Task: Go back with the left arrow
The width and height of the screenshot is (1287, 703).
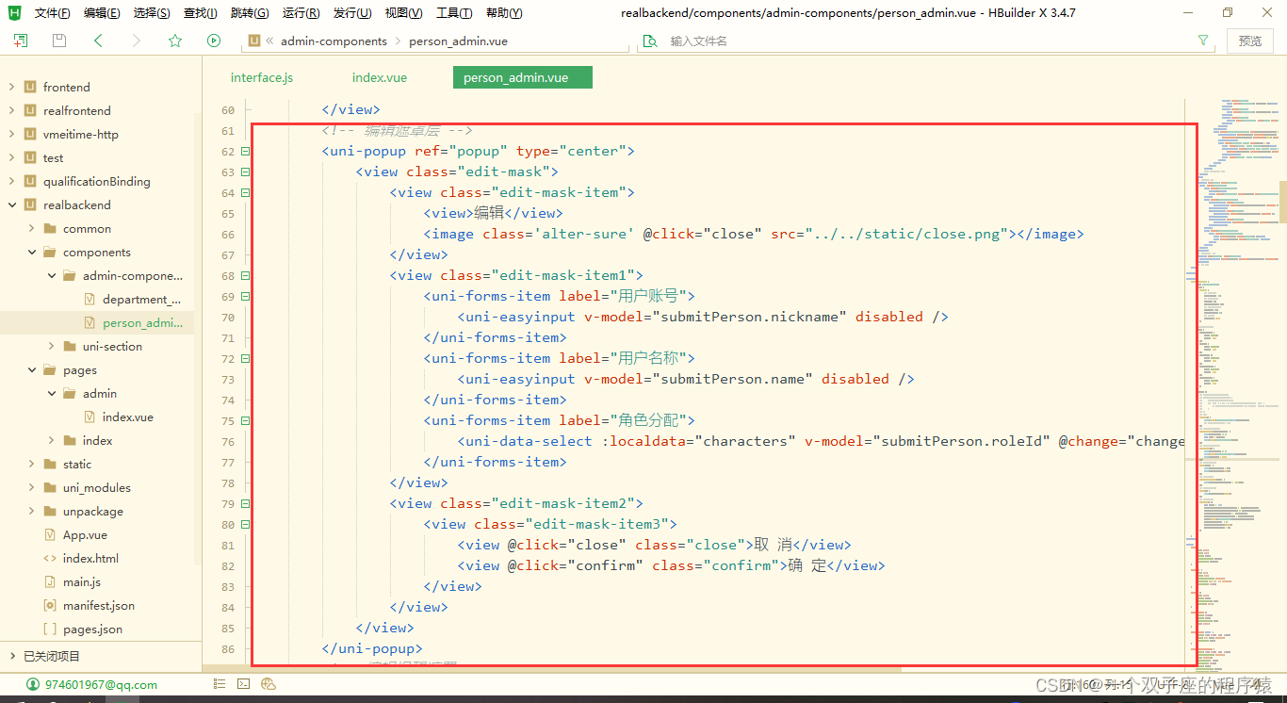Action: pos(98,41)
